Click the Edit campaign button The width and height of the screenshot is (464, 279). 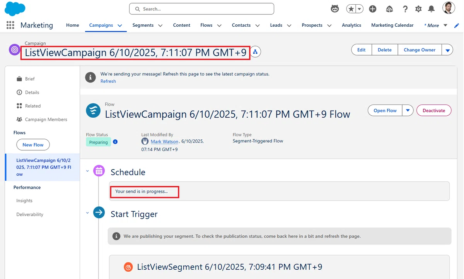point(362,50)
